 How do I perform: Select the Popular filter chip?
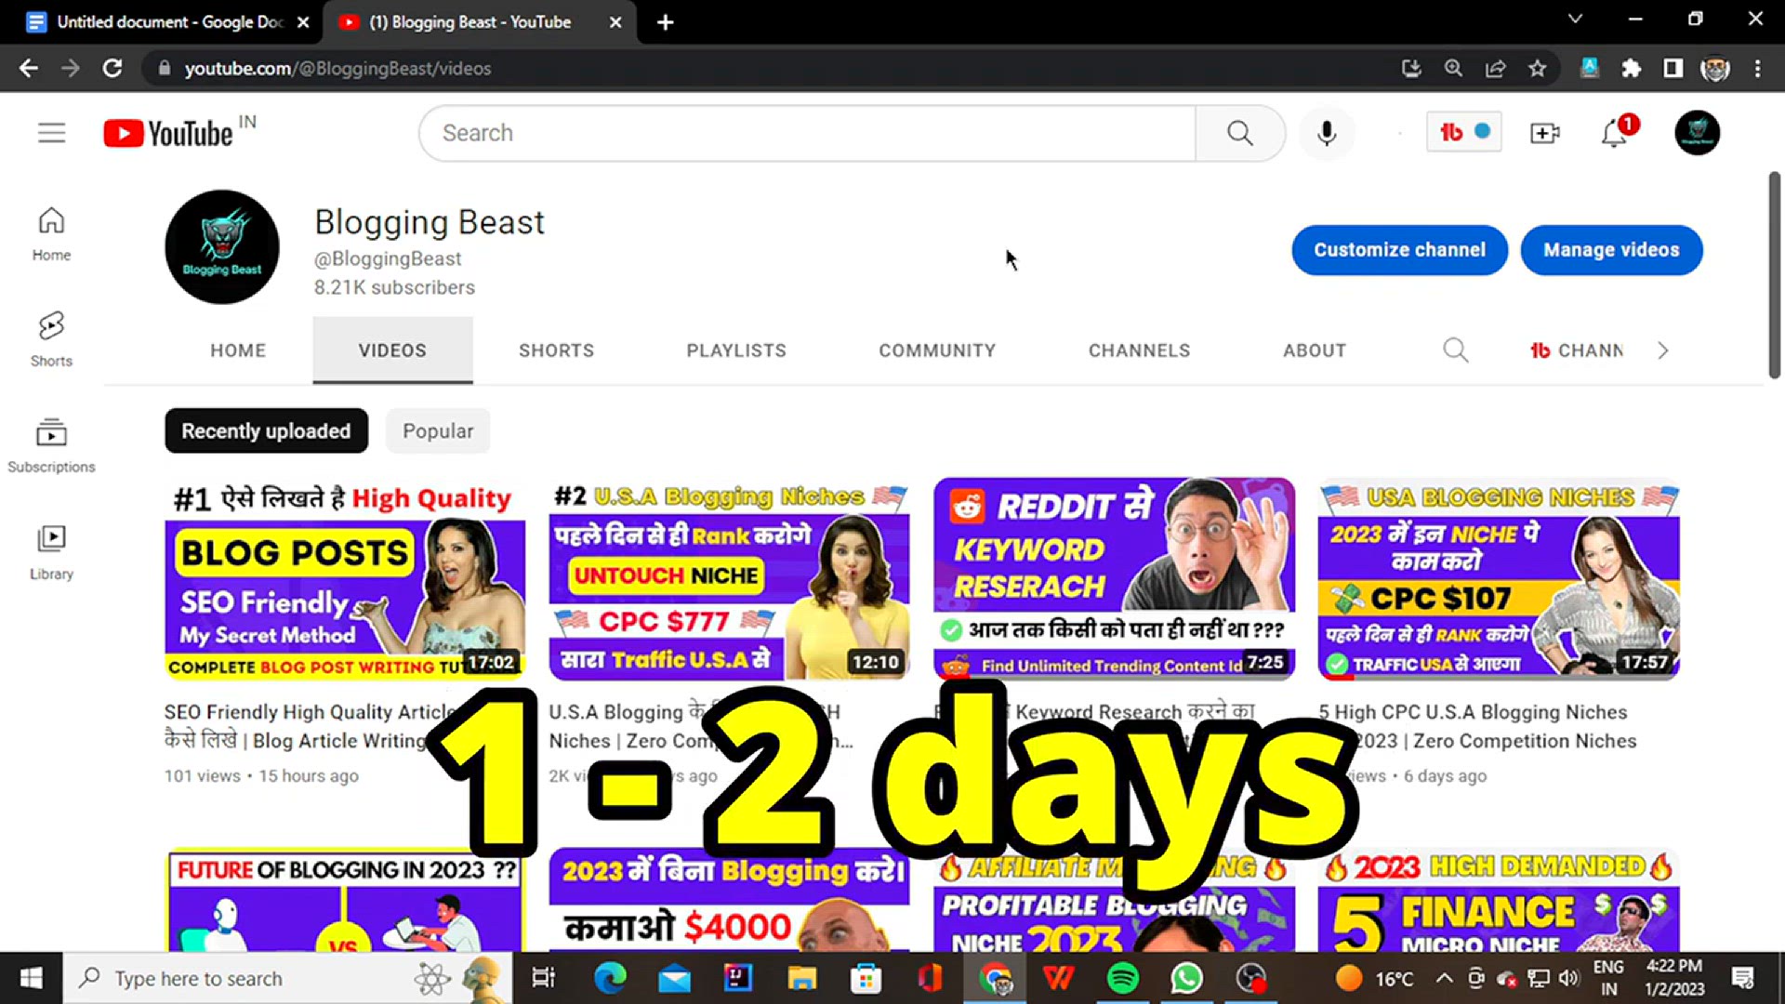click(x=438, y=430)
